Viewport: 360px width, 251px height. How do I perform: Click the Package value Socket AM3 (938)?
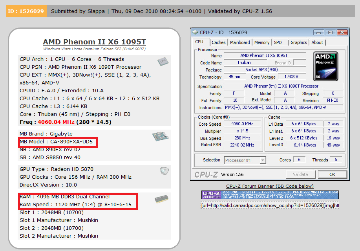pos(265,70)
